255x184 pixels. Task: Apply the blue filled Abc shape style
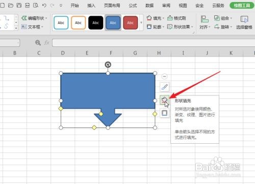tap(113, 22)
